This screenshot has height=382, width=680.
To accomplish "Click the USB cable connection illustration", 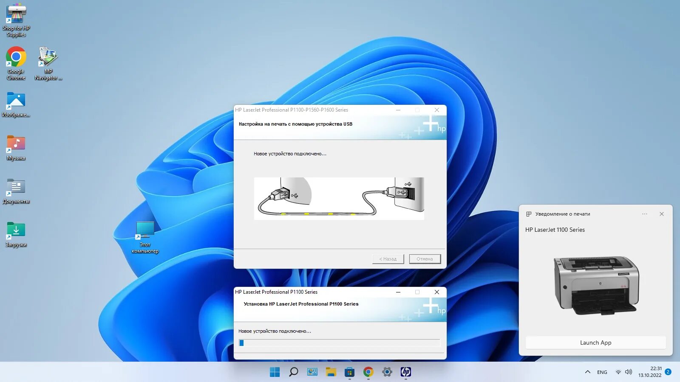I will (x=339, y=198).
